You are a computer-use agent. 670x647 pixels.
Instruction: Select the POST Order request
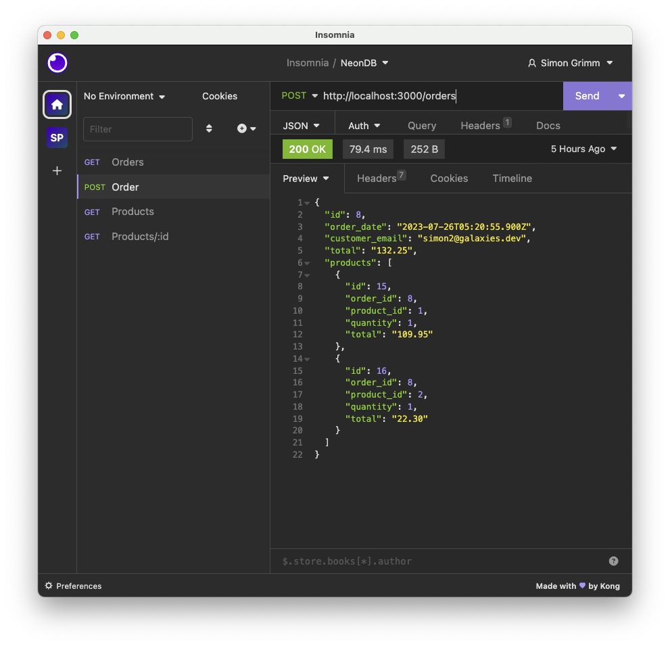174,187
